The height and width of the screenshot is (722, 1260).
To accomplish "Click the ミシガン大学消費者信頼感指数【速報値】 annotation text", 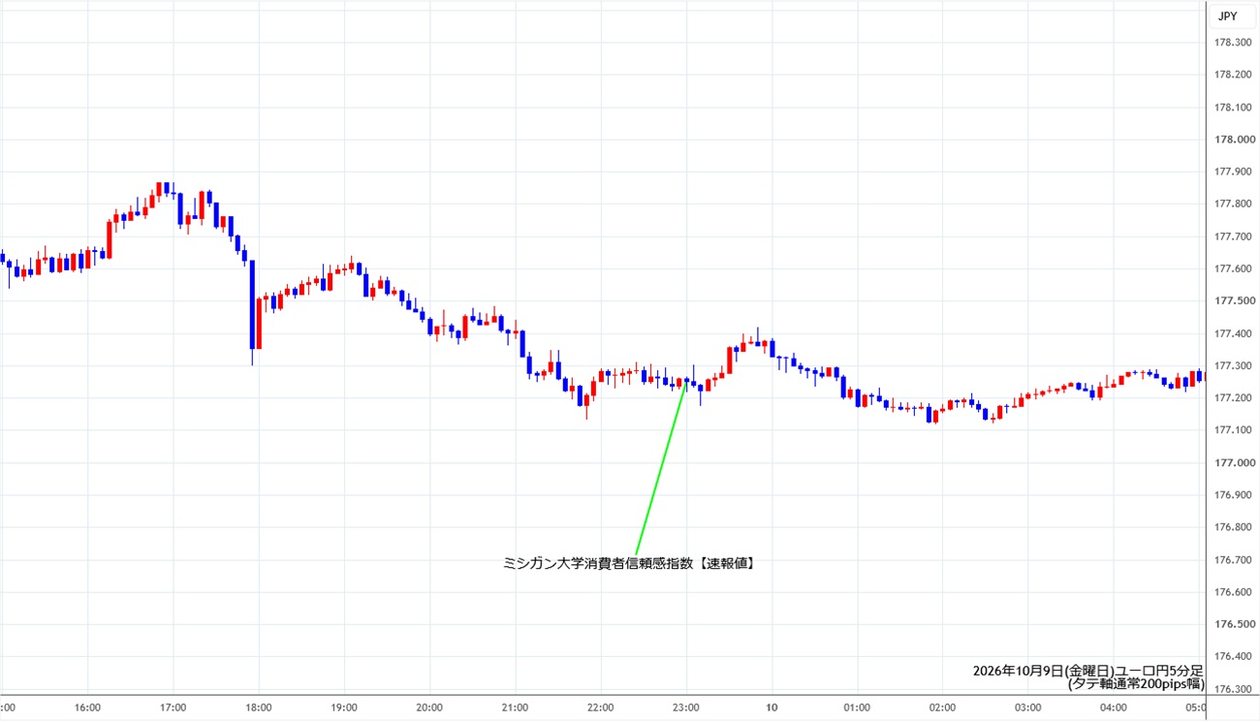I will pos(628,562).
